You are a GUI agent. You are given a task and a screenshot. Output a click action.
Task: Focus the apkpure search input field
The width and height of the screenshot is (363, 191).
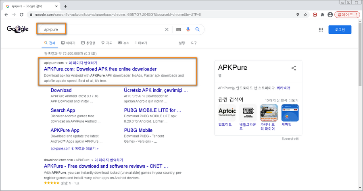[x=102, y=29]
